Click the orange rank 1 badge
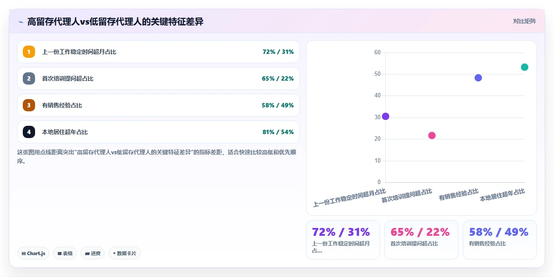The width and height of the screenshot is (554, 277). pos(29,52)
